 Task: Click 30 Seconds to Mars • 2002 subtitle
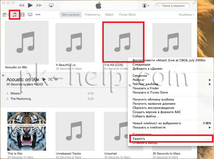[25, 84]
